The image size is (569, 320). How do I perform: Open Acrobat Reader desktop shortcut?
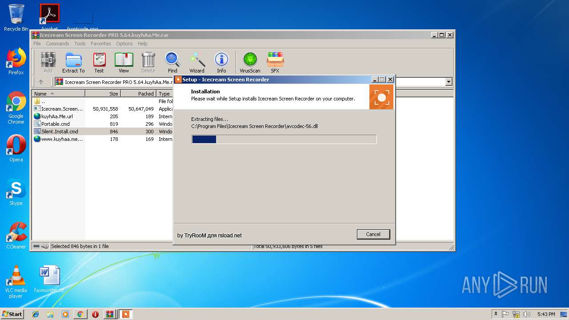click(x=49, y=18)
